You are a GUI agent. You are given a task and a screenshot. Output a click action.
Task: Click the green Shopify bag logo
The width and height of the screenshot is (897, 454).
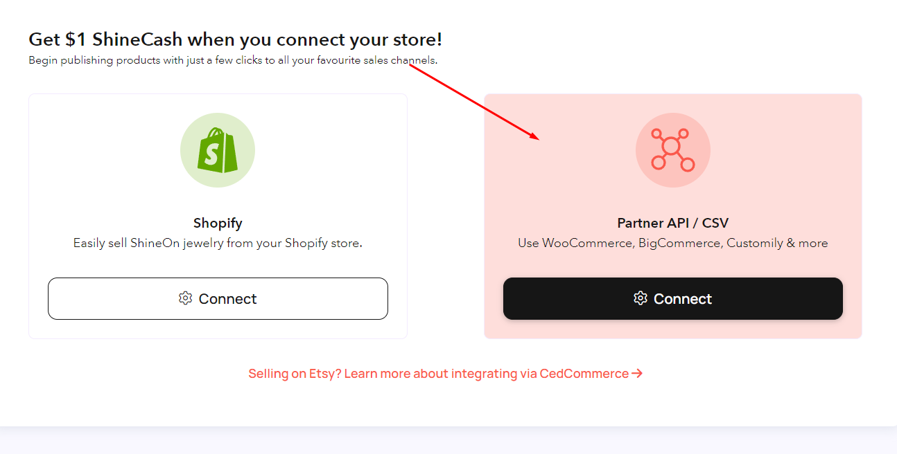tap(218, 149)
